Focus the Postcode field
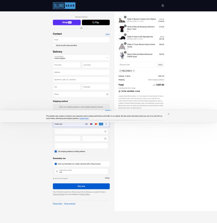Screen dimensions: 217x223 [96, 87]
